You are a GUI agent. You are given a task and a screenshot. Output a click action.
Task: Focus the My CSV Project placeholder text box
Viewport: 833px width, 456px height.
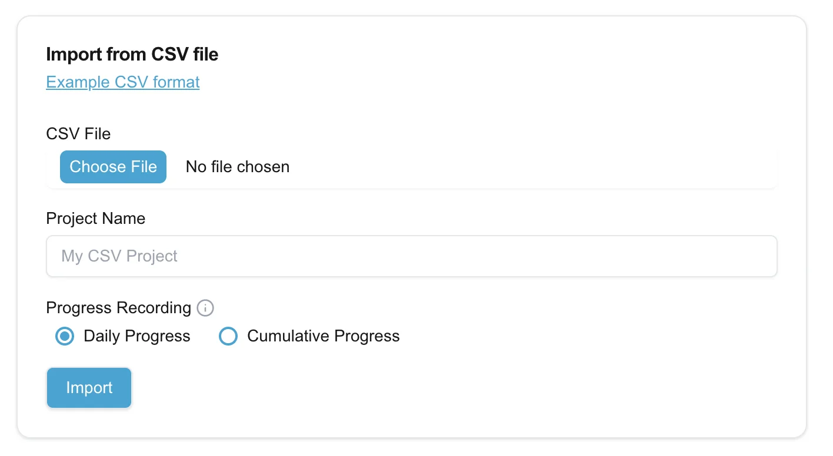pyautogui.click(x=412, y=256)
